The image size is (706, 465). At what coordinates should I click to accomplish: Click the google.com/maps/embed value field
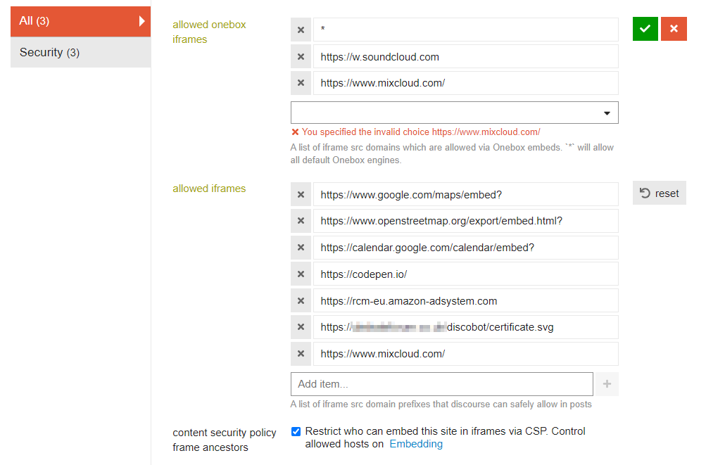pos(465,194)
